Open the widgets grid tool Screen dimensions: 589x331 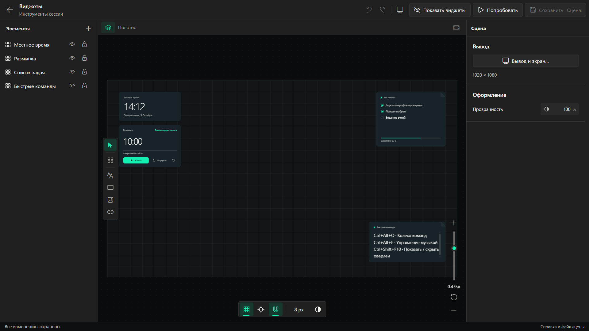110,160
